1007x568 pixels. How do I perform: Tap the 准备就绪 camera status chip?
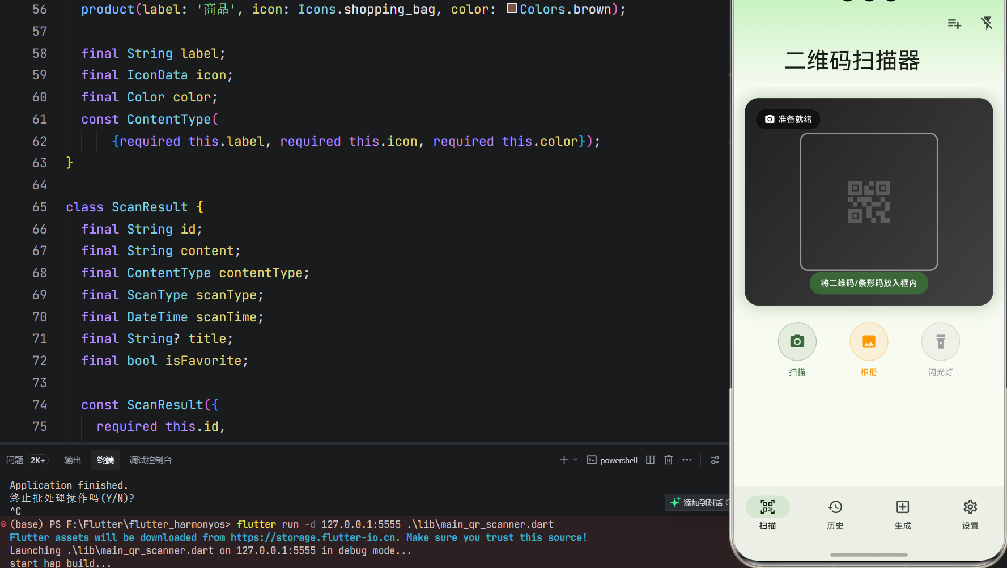pyautogui.click(x=788, y=119)
